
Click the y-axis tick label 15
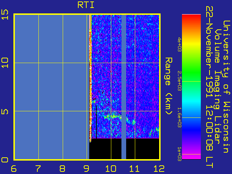pyautogui.click(x=5, y=14)
